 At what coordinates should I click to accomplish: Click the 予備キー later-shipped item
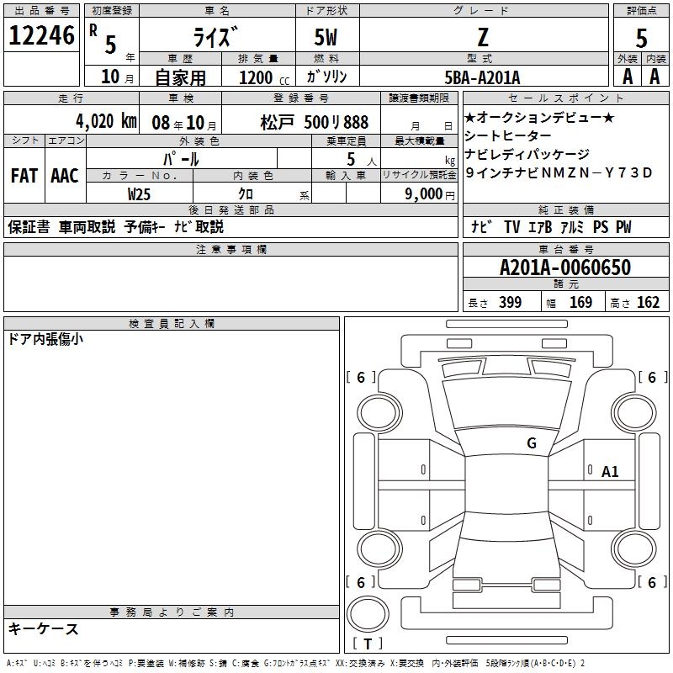(145, 226)
